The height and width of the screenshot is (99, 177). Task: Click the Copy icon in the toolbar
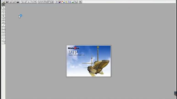(x=32, y=2)
